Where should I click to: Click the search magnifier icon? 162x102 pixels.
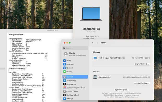[x=64, y=48]
